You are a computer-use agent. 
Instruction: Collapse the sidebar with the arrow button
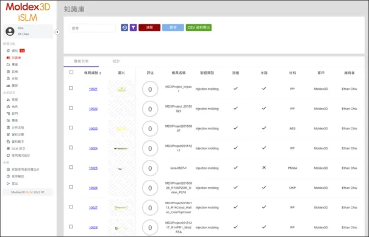[57, 32]
